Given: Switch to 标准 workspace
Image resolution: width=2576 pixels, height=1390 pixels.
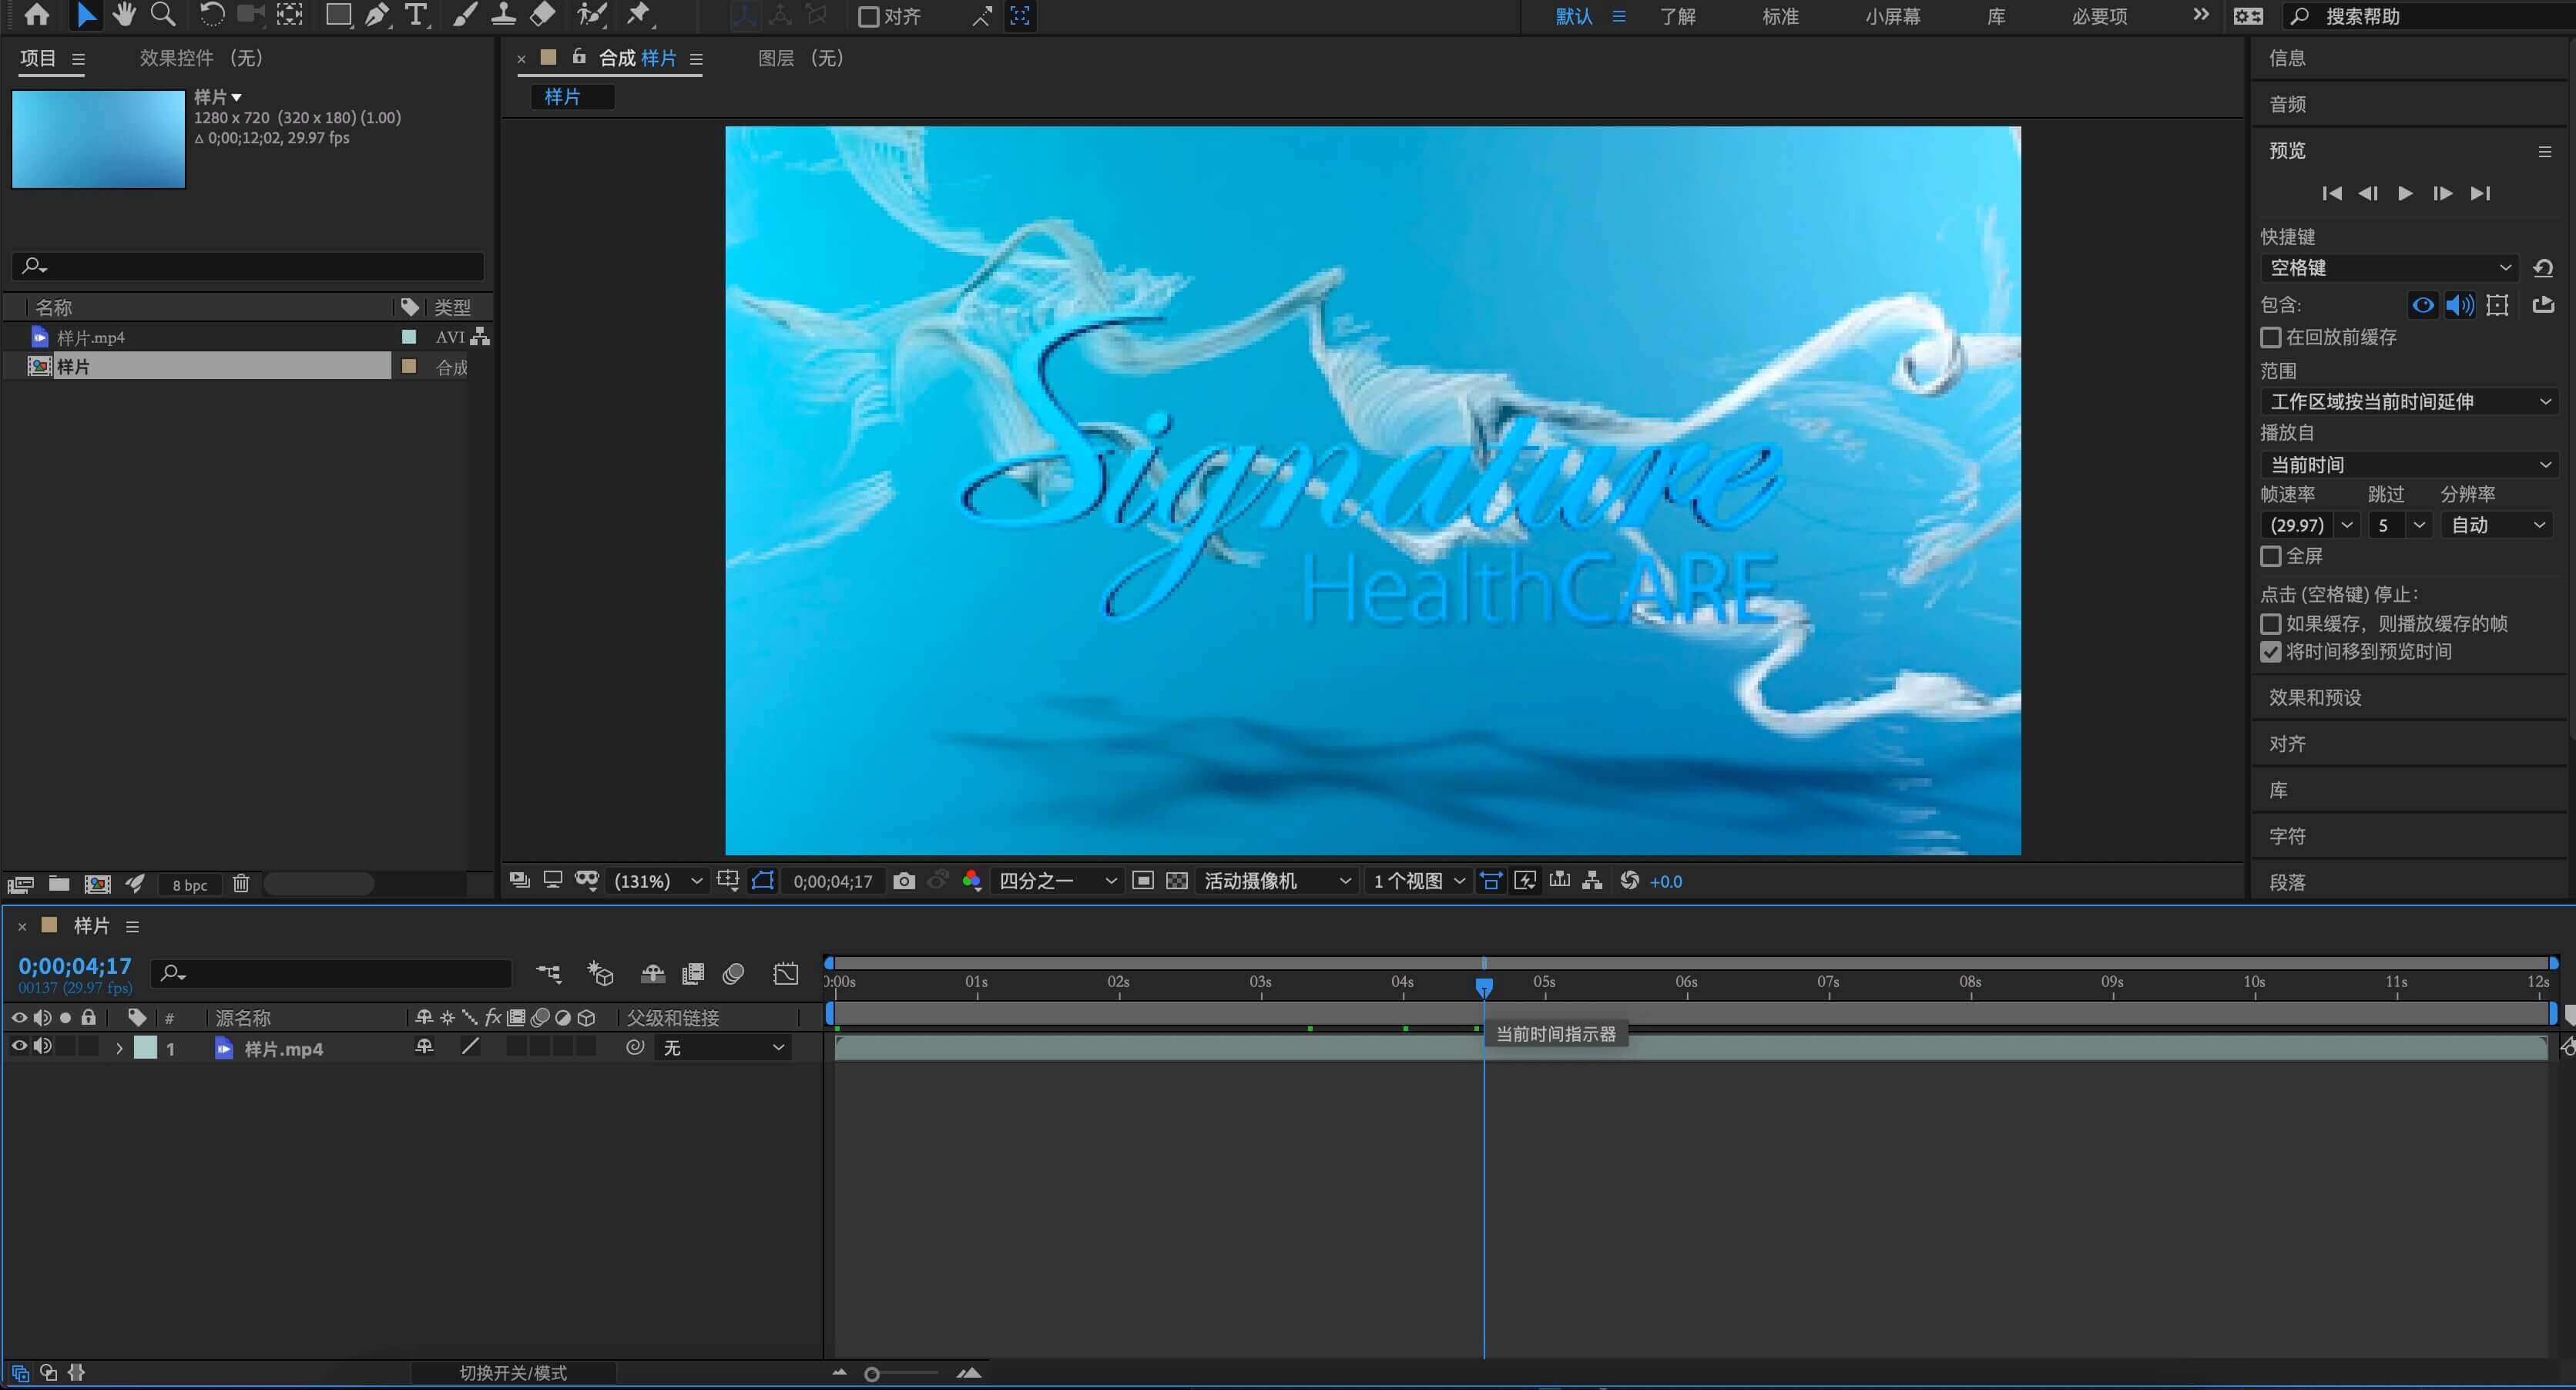Looking at the screenshot, I should (x=1780, y=16).
